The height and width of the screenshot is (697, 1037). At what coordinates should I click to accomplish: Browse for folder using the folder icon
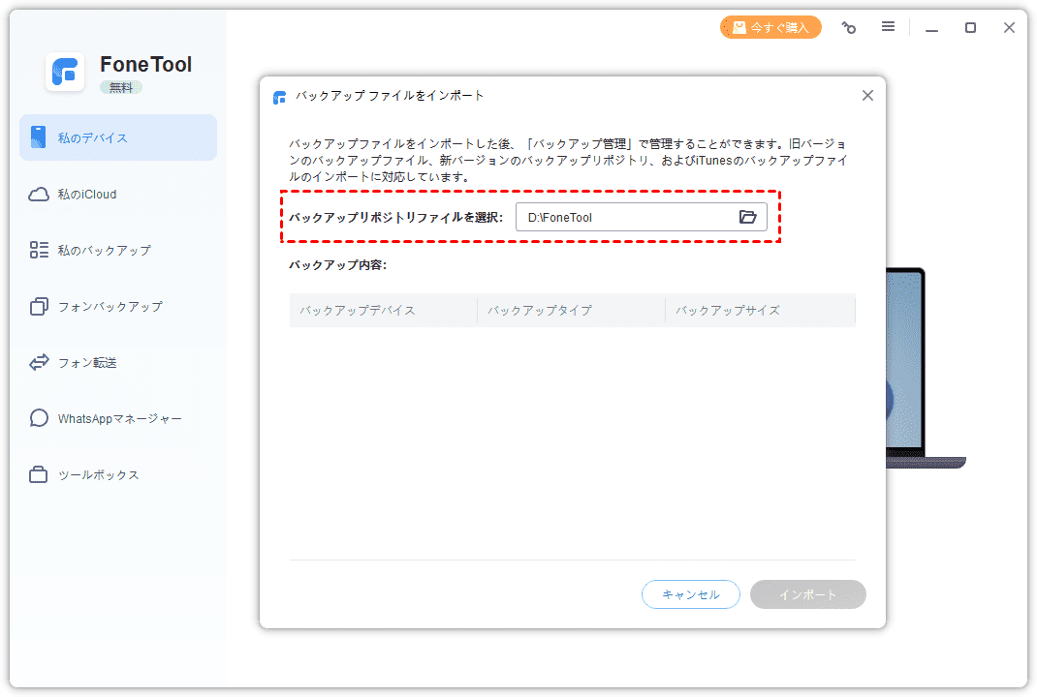tap(747, 218)
